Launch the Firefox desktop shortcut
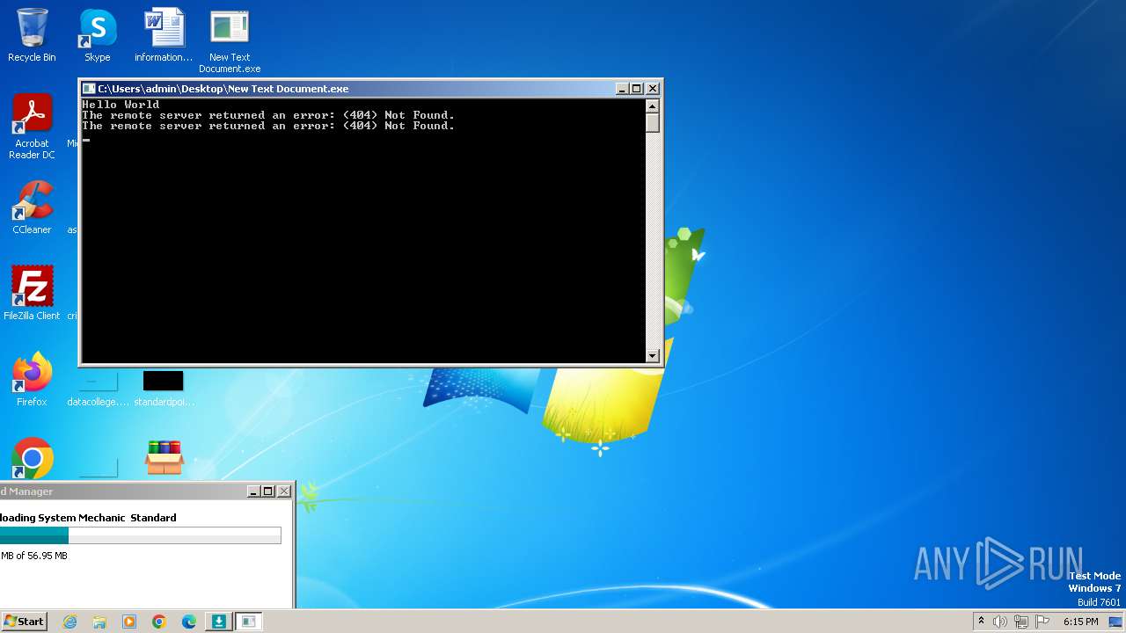This screenshot has width=1126, height=633. [x=32, y=380]
